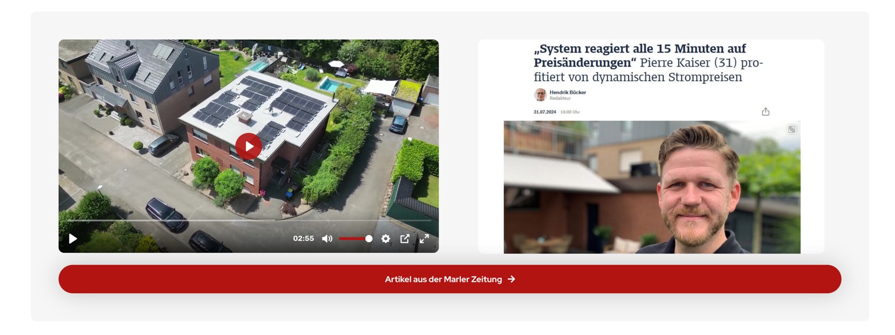Click the 02:55 time display

coord(303,238)
